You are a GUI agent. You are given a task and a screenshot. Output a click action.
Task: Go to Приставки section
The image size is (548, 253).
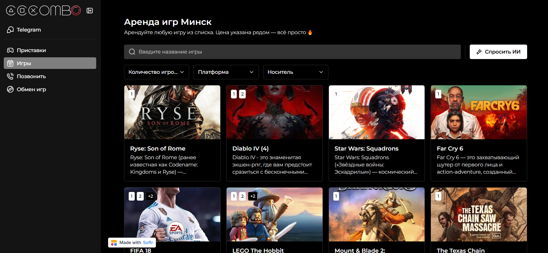tap(50, 50)
